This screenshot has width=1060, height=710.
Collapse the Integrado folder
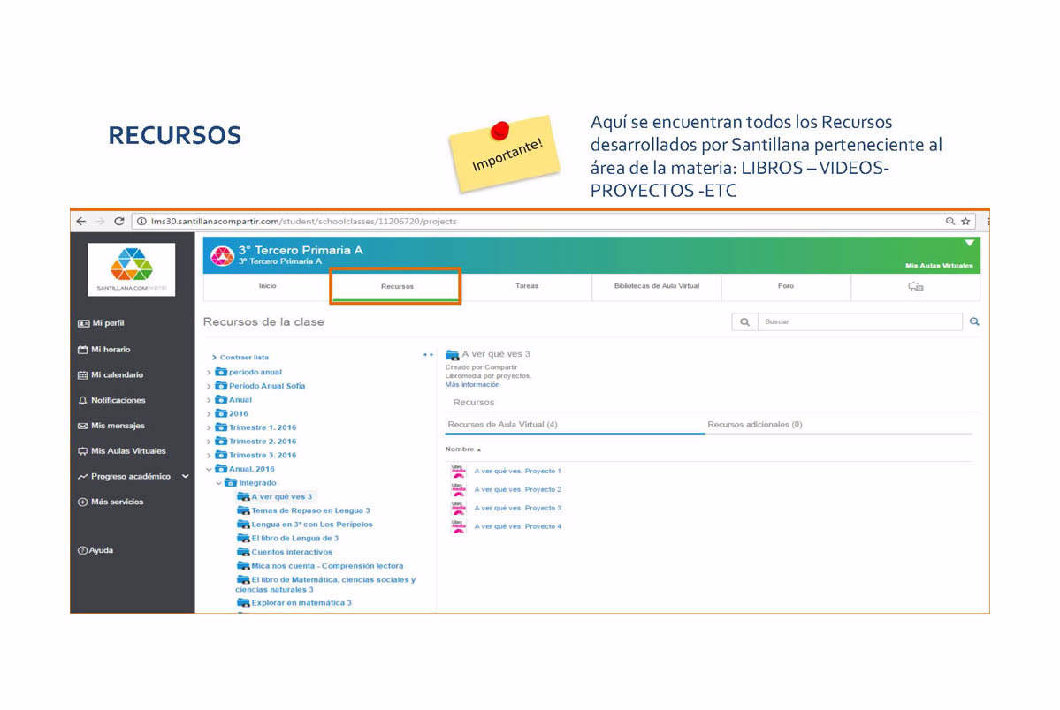218,483
